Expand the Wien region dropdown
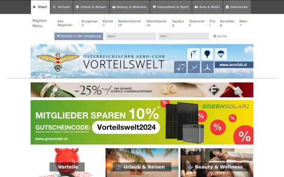 tap(243, 23)
